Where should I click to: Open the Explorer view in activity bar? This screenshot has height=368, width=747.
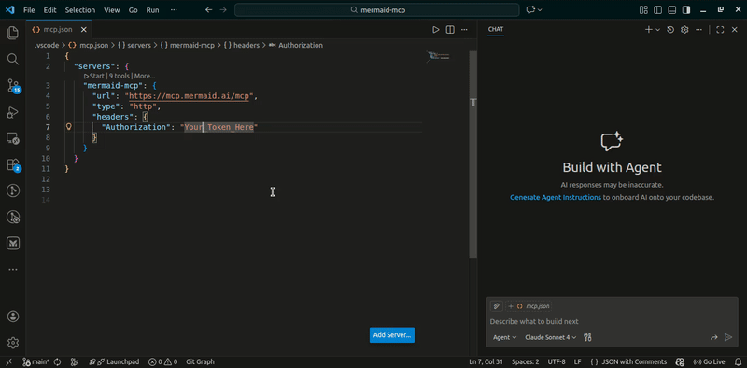coord(13,33)
